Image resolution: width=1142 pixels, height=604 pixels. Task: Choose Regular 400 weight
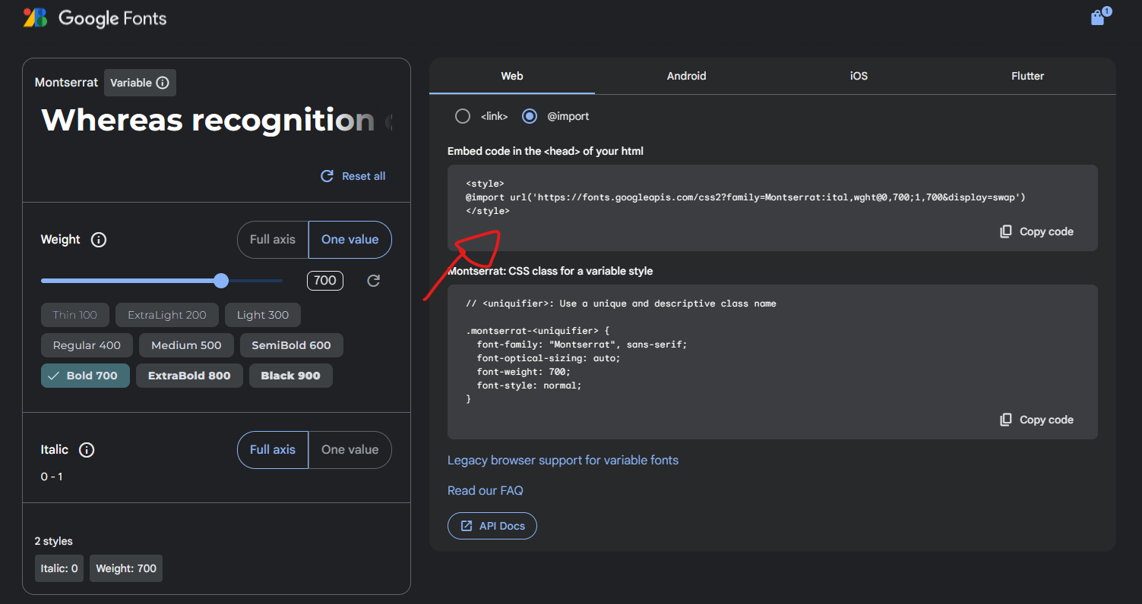coord(87,345)
